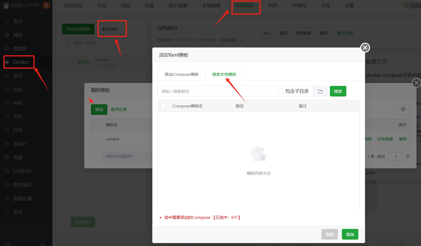Click the multi-user icon beside 多用户
This screenshot has height=246, width=421.
[7, 144]
